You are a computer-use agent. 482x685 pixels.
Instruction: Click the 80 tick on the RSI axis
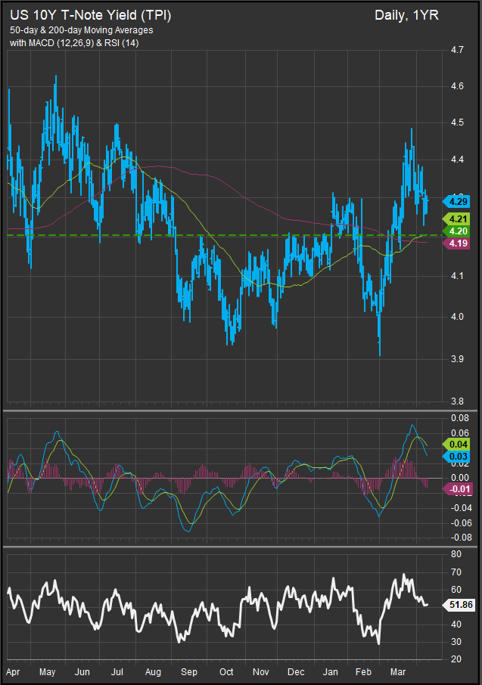[x=456, y=554]
